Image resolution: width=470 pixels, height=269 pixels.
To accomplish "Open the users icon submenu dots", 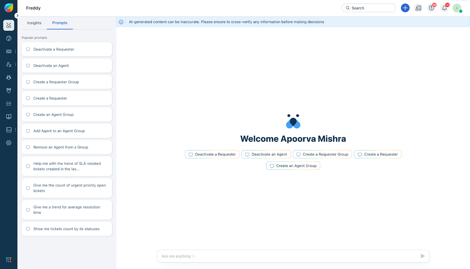I will click(x=16, y=65).
